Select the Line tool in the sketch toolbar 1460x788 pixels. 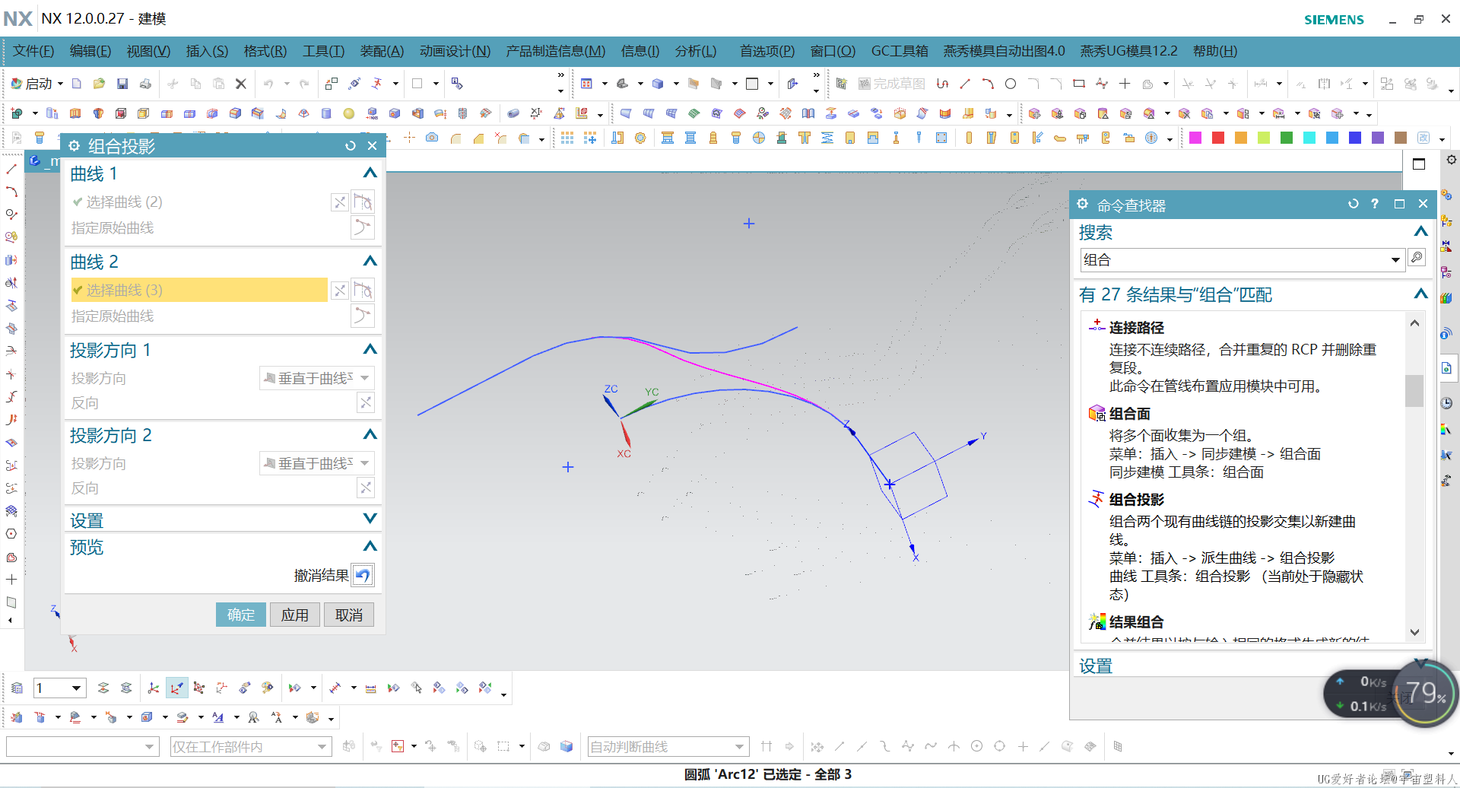(965, 84)
